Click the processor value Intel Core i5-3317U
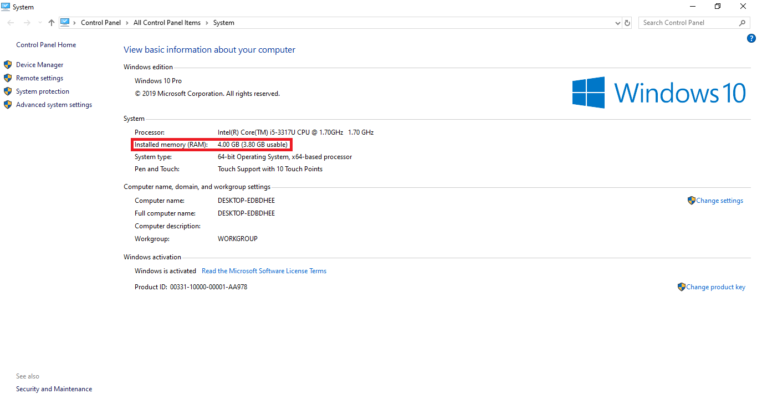 click(x=296, y=132)
